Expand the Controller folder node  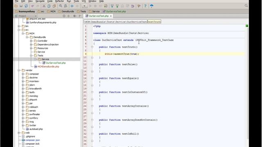pyautogui.click(x=31, y=41)
